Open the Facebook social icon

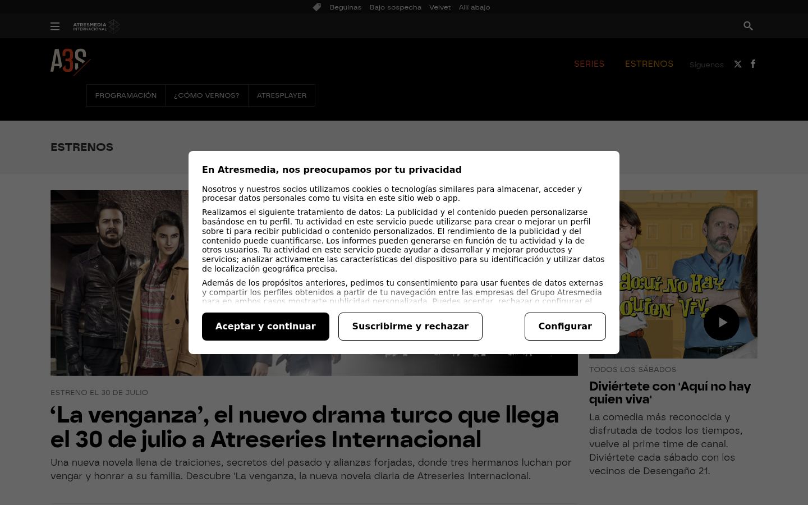click(753, 63)
